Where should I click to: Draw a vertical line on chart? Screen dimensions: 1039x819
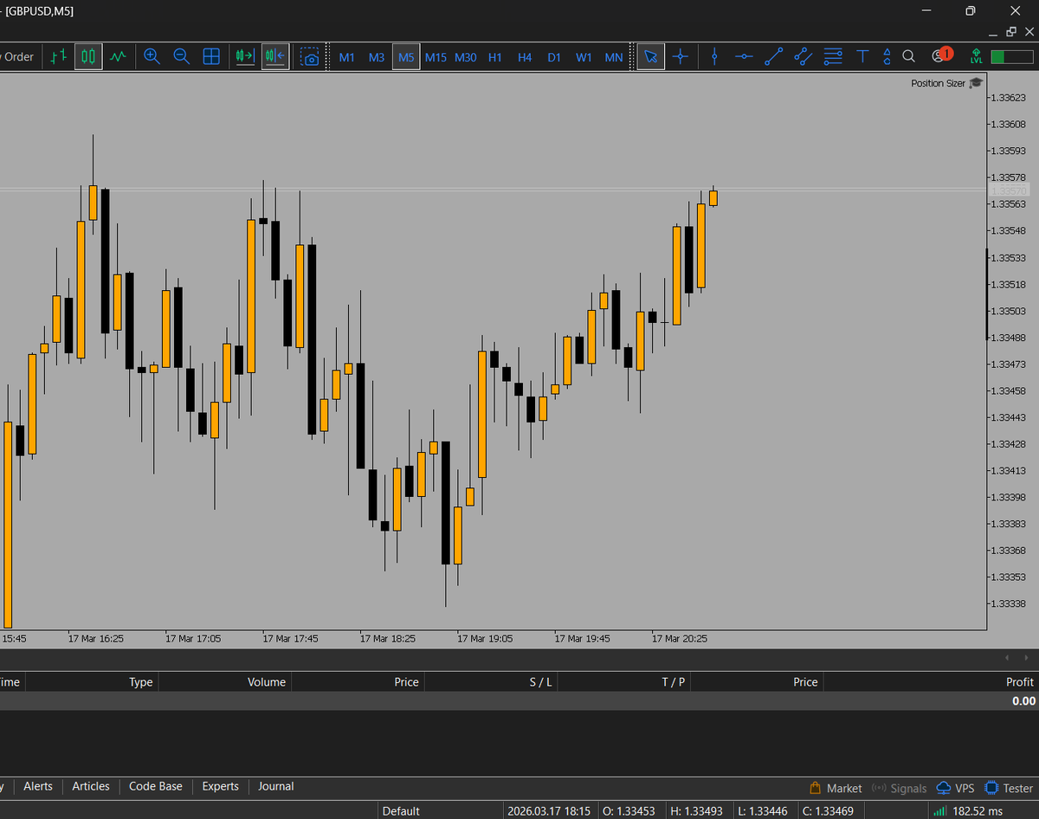[714, 57]
